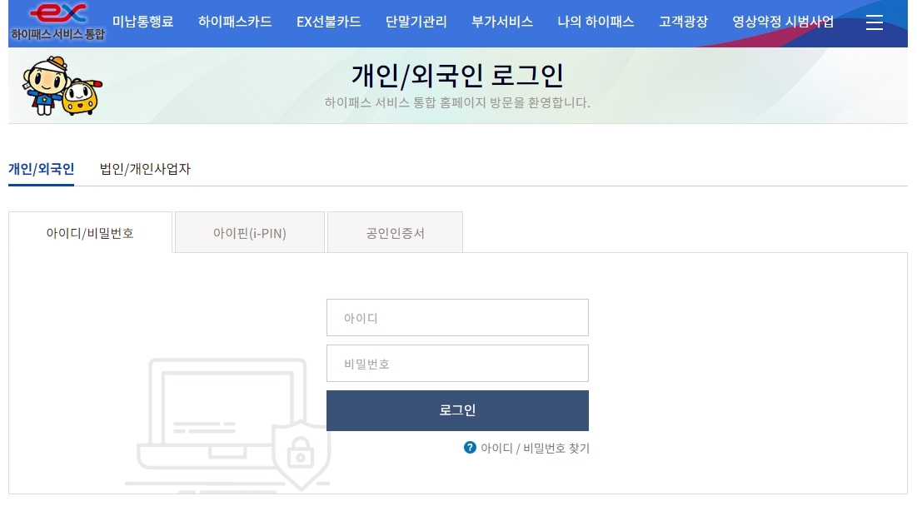Focus the 아이디 input field
Viewport: 917px width, 506px height.
pos(457,318)
